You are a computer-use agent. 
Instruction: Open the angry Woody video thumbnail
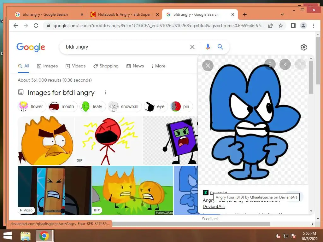54,190
